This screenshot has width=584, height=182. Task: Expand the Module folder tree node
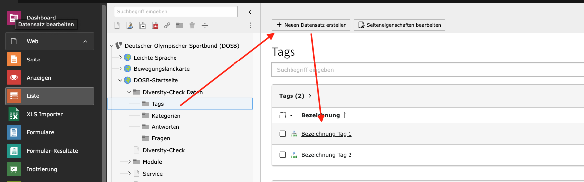[129, 162]
